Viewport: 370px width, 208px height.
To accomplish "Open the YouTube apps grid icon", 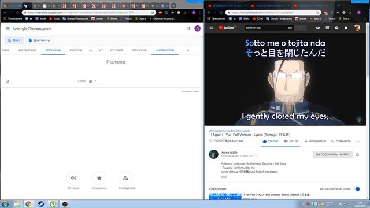I will (327, 28).
